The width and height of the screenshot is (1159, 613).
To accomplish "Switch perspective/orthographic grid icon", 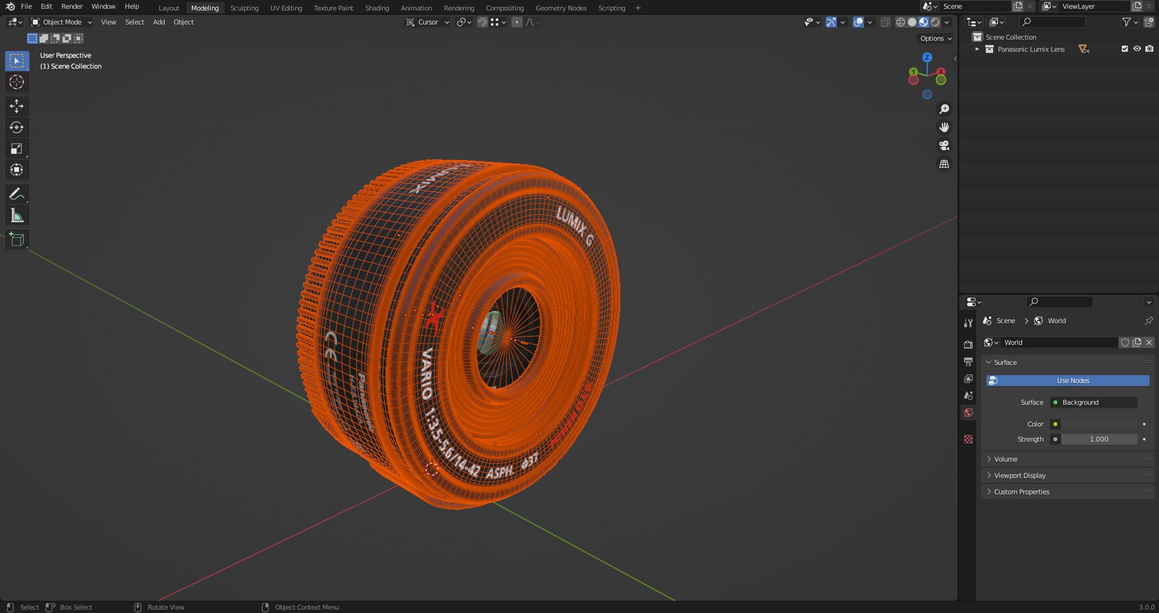I will (x=944, y=164).
